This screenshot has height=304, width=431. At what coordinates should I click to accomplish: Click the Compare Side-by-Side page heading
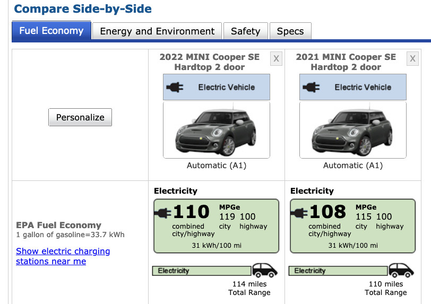pos(83,9)
